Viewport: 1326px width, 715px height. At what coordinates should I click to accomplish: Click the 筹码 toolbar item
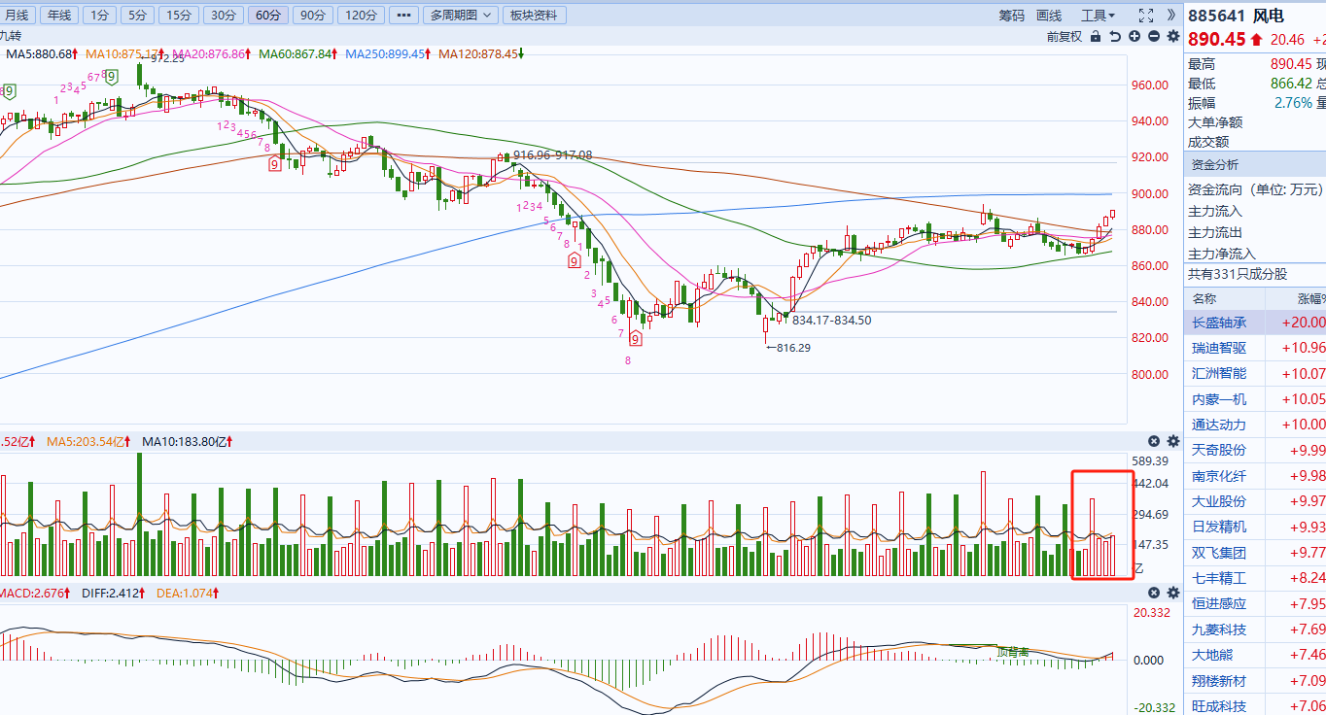[1011, 16]
